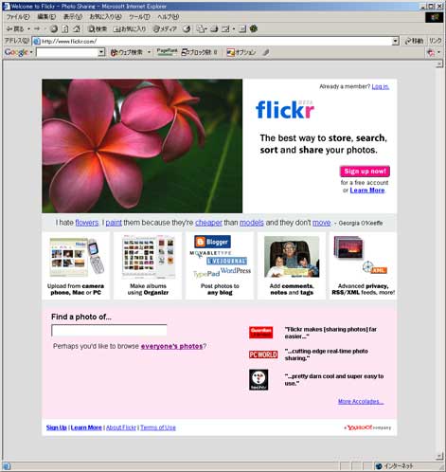Expand the address bar dropdown list

[x=396, y=41]
